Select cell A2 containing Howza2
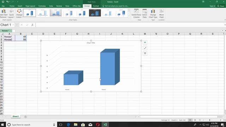 tap(9, 40)
